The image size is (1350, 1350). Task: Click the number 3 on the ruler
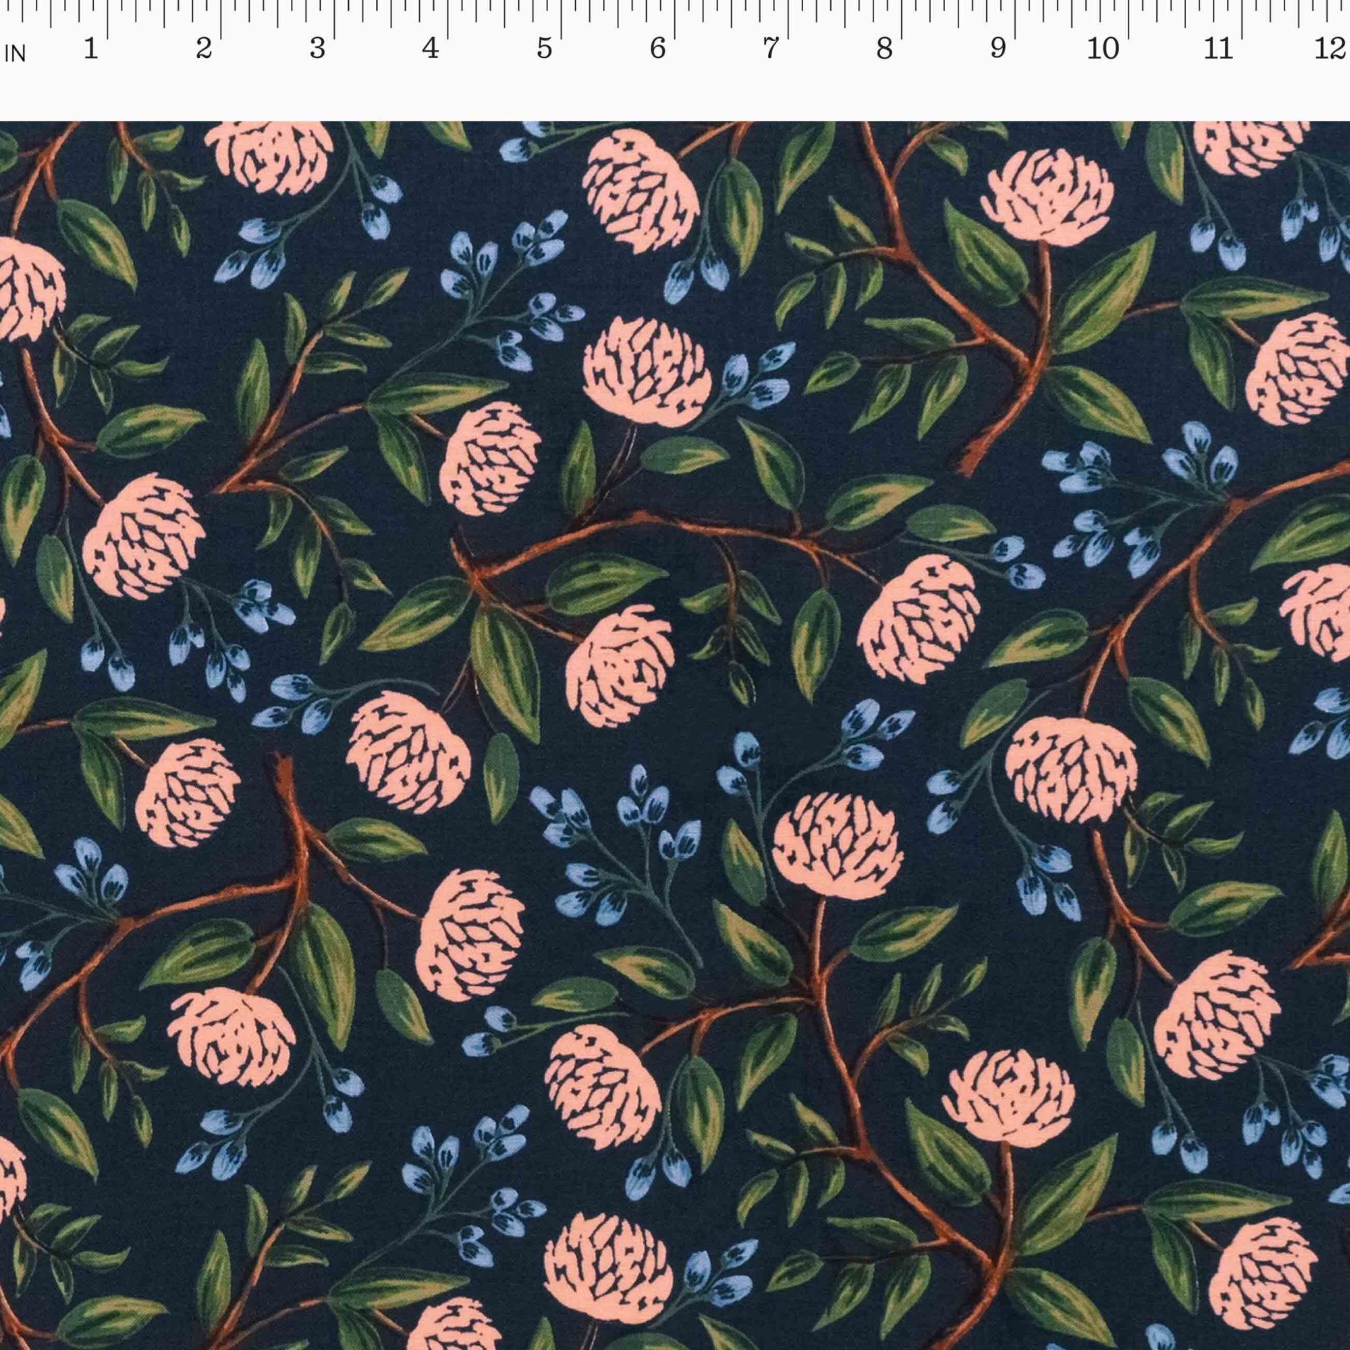coord(317,49)
